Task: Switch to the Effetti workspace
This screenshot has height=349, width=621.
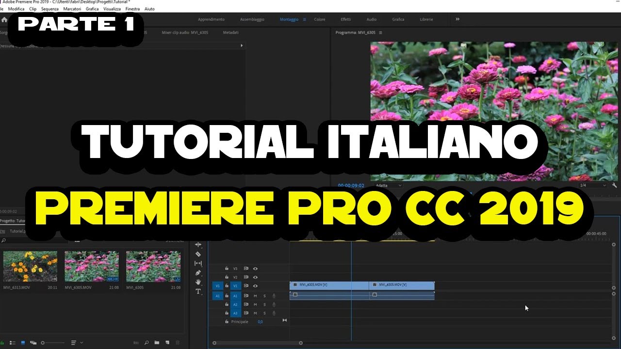Action: (345, 19)
